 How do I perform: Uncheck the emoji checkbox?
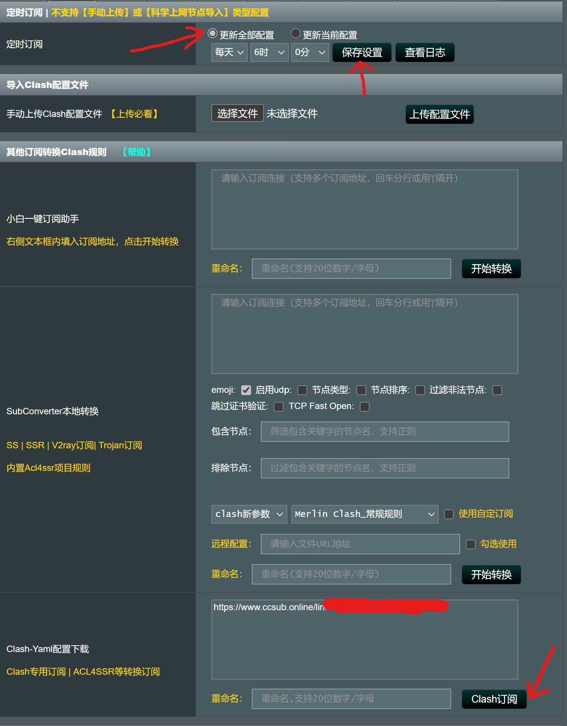coord(246,390)
